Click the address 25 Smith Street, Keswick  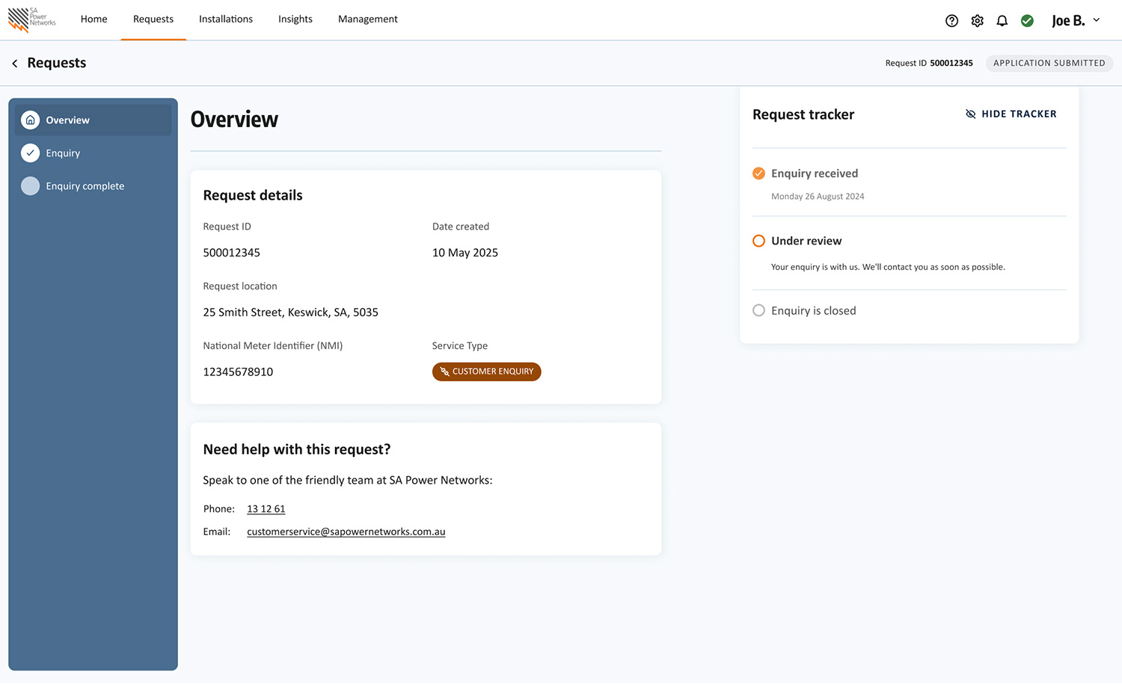pyautogui.click(x=291, y=312)
